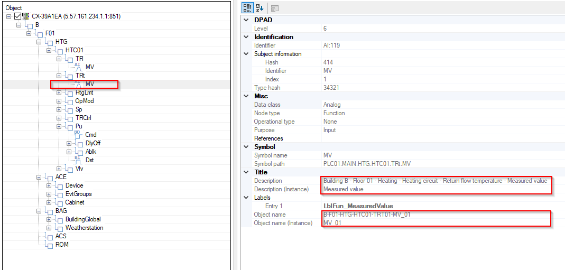This screenshot has height=270, width=565.
Task: Click the Symbol name value MV
Action: 327,155
